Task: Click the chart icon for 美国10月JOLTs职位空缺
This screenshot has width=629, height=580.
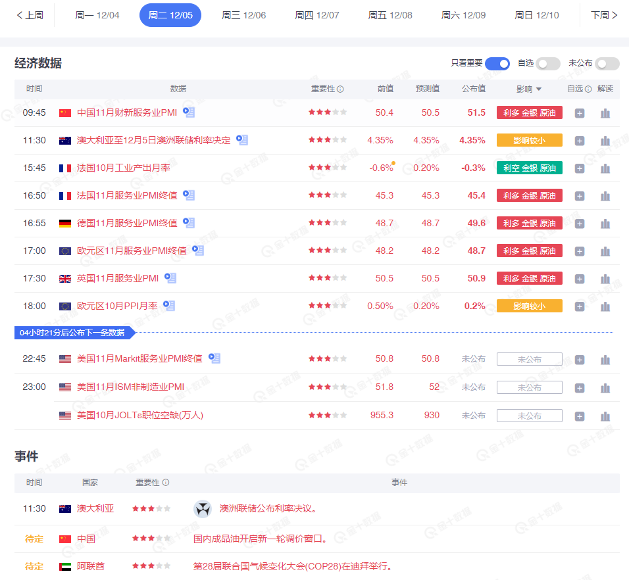Action: (605, 415)
